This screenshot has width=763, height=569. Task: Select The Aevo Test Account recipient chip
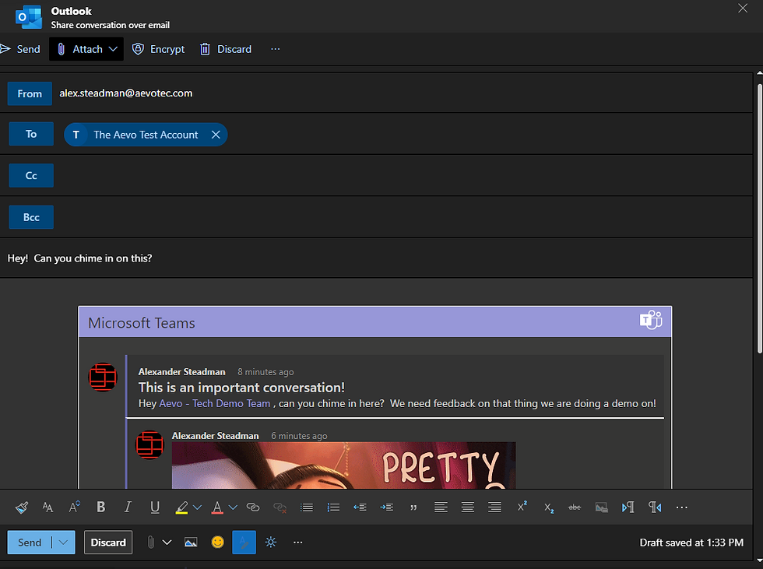click(x=146, y=135)
